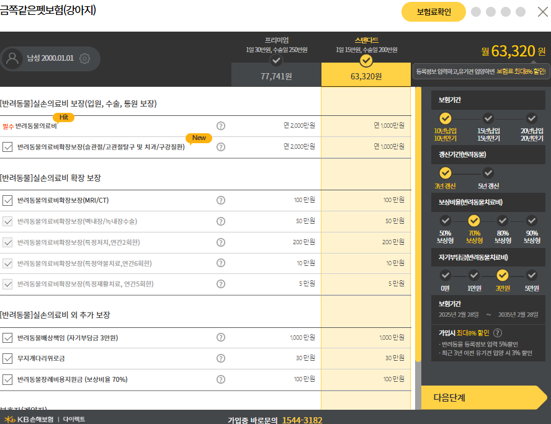Click the KB손해보험 다이렉트 logo

point(45,419)
